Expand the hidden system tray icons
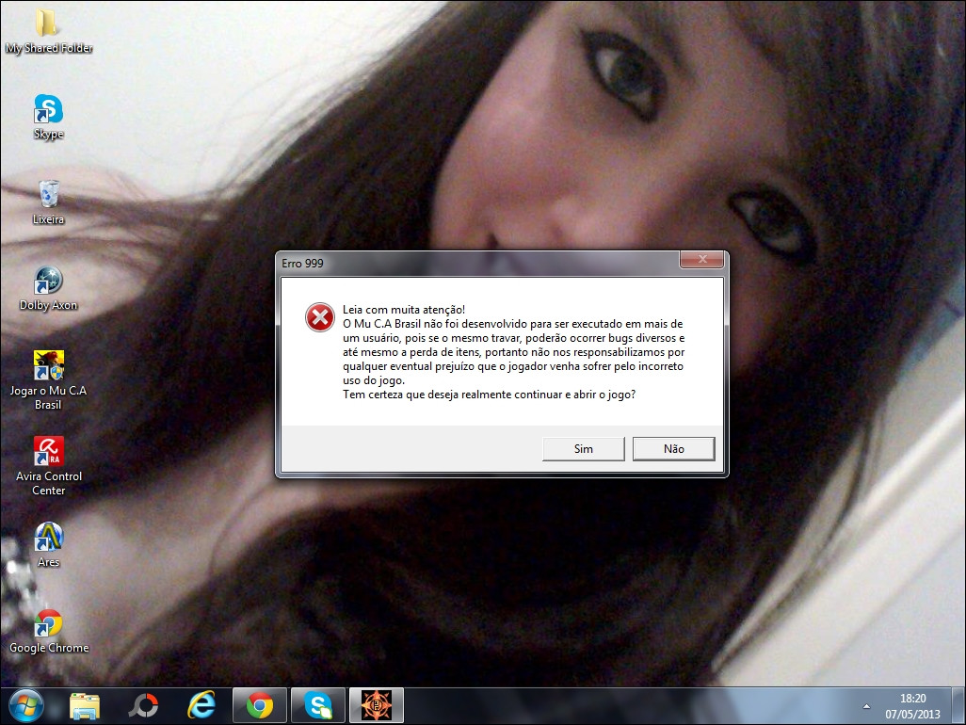 coord(866,705)
